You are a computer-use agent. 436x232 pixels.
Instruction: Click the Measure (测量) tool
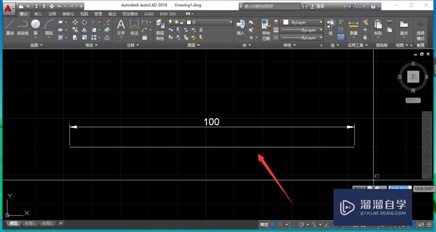point(354,27)
